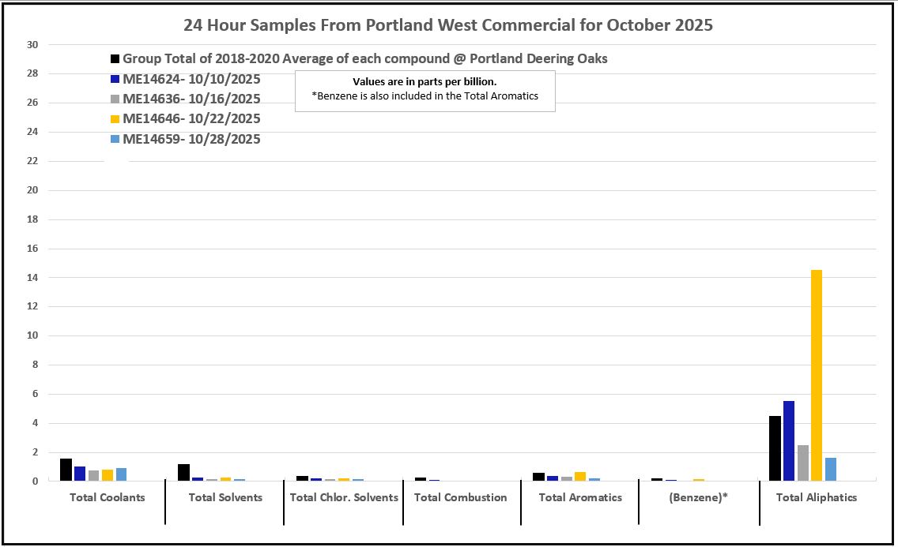
Task: Select the black bar in Total Solvents
Action: (x=183, y=472)
